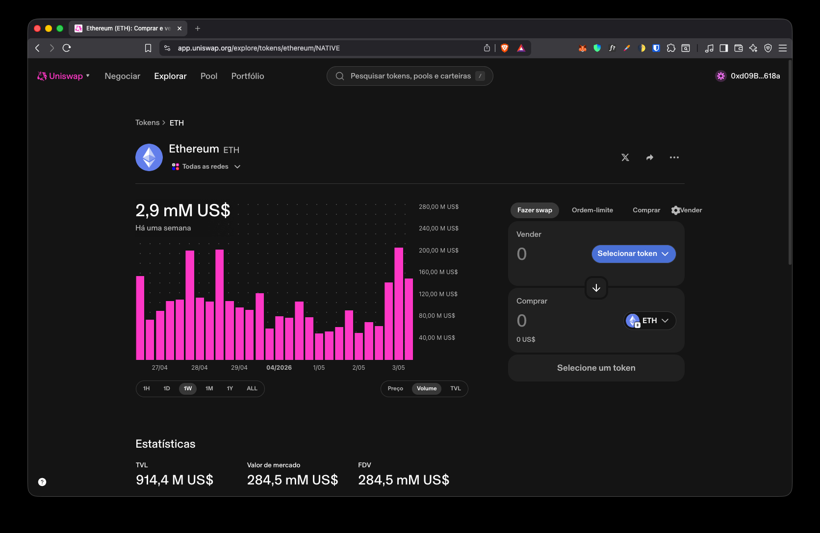Open the color picker eyedropper extension
The image size is (820, 533).
pyautogui.click(x=627, y=48)
